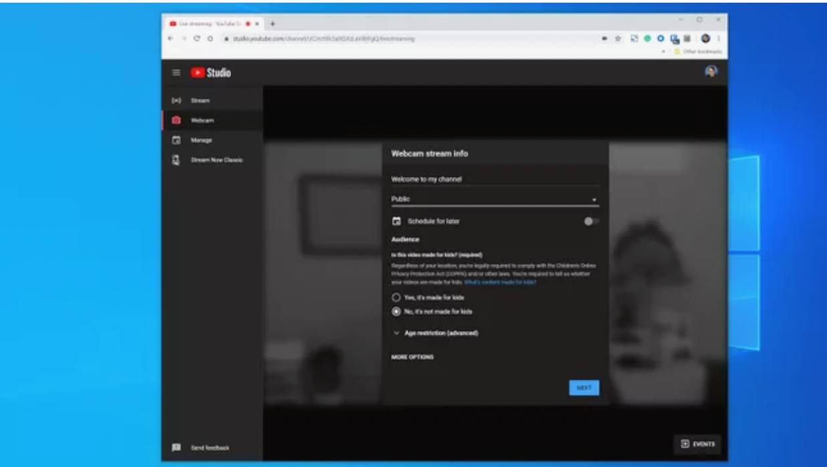The height and width of the screenshot is (467, 827).
Task: Select 'No, it's not made for kids'
Action: point(396,312)
